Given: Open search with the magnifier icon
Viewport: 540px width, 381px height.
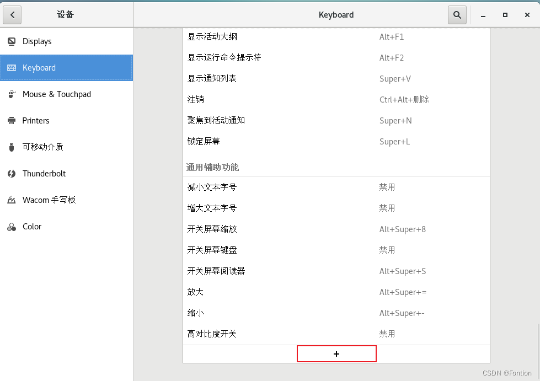Looking at the screenshot, I should coord(457,15).
